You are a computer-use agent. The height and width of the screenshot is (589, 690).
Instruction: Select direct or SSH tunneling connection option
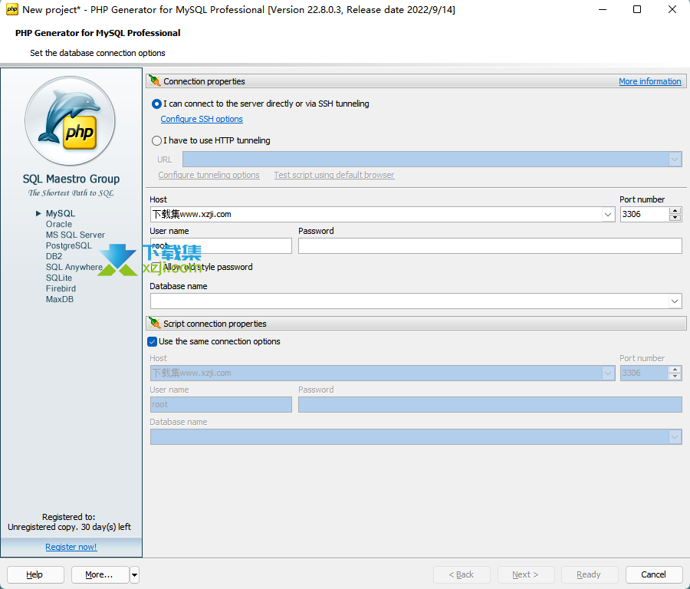(156, 104)
